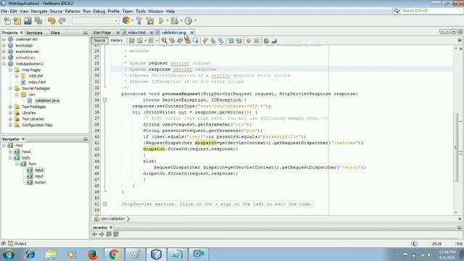Viewport: 464px width, 261px height.
Task: Click the Toggle Bookmark icon
Action: (x=221, y=41)
